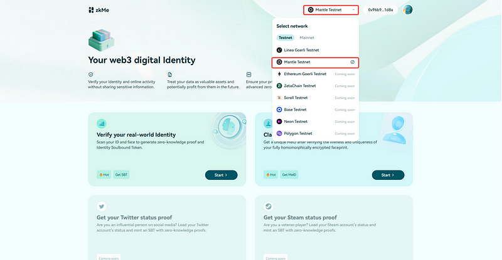Viewport: 502px width, 260px height.
Task: Click Coming soon tag on Steam card
Action: (x=275, y=257)
